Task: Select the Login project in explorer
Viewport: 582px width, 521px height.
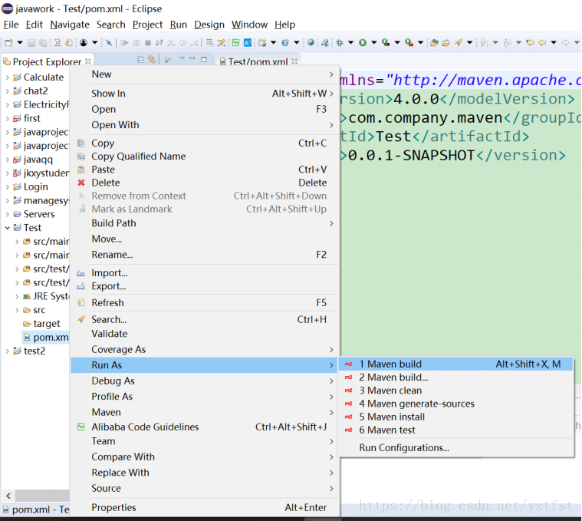Action: point(35,186)
